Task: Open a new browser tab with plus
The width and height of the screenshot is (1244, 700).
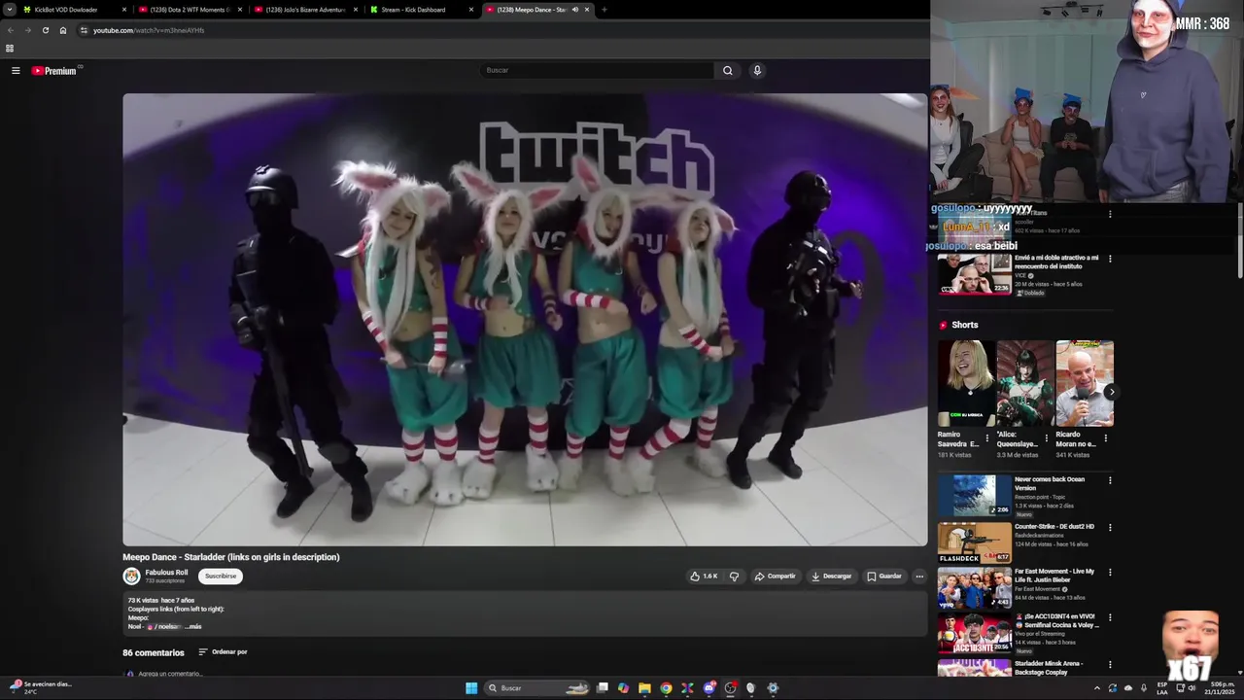Action: 605,10
